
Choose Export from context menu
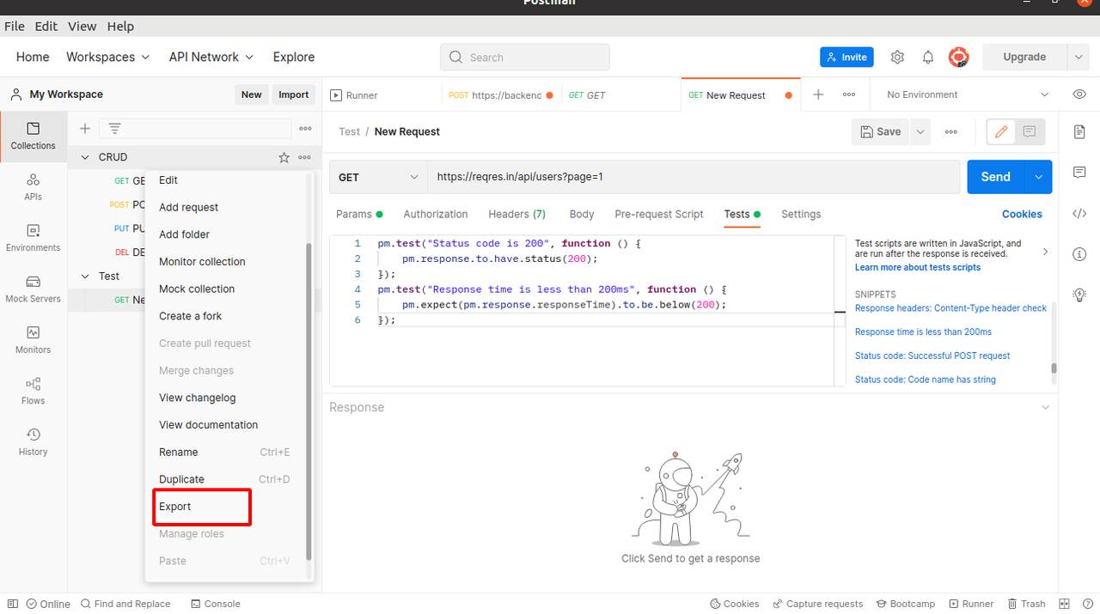tap(229, 507)
